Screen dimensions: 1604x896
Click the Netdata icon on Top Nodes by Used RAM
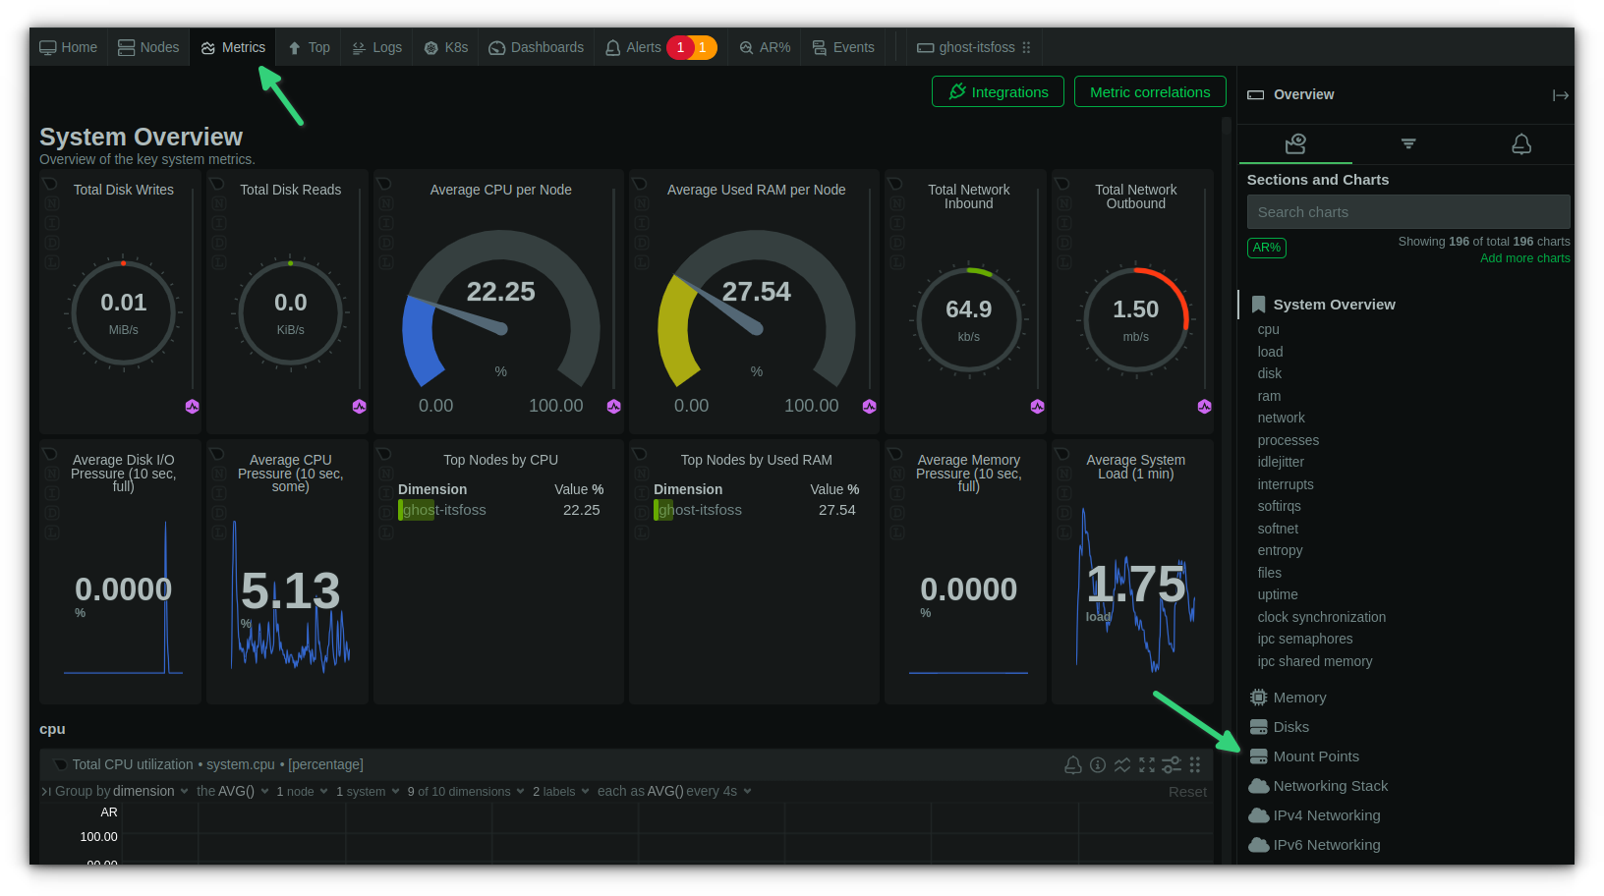click(x=640, y=454)
